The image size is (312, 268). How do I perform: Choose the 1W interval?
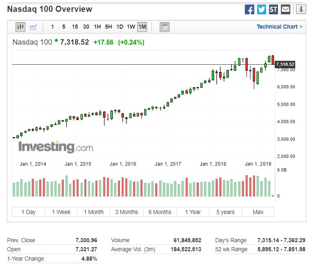click(x=131, y=27)
